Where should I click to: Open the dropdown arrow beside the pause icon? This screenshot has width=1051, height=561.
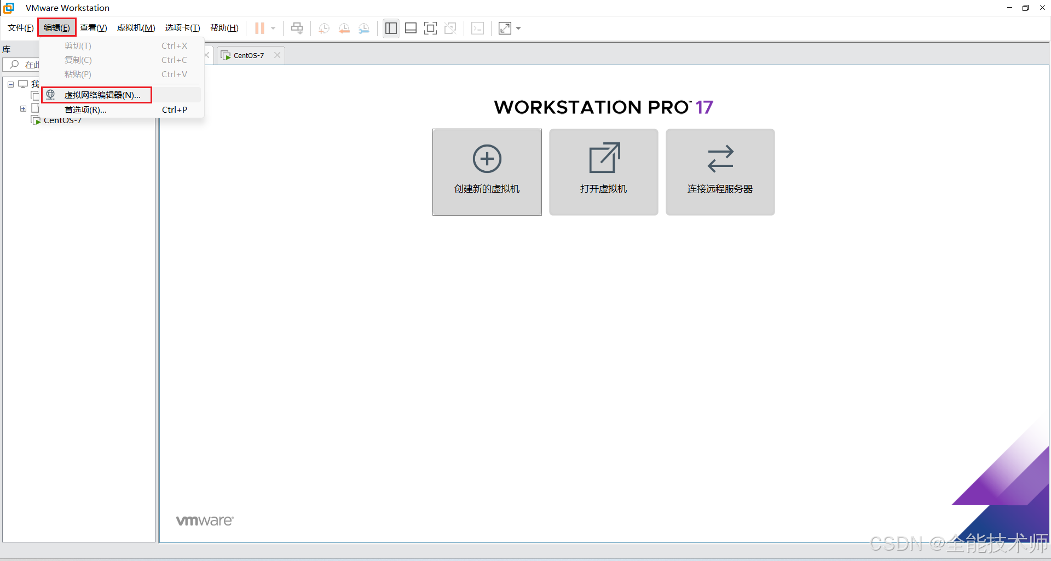point(273,28)
